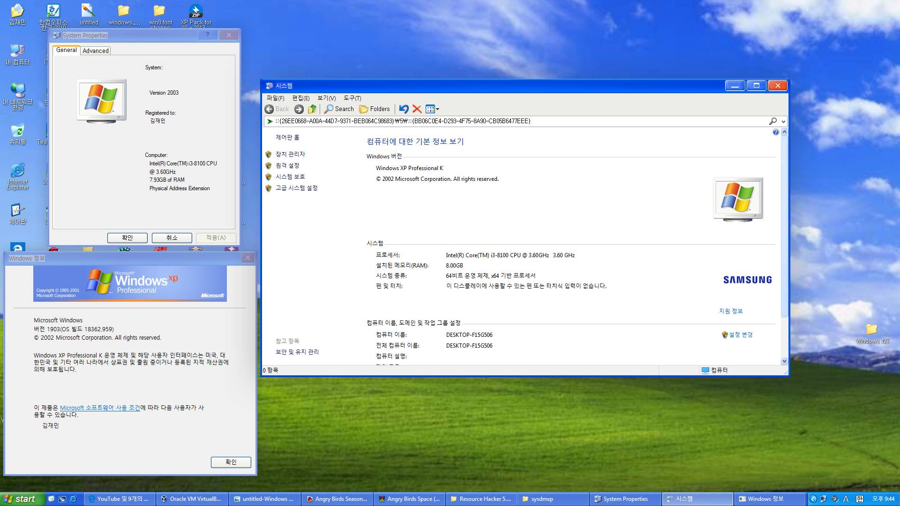The width and height of the screenshot is (900, 506).
Task: Open the win8 font change folder icon
Action: point(160,16)
